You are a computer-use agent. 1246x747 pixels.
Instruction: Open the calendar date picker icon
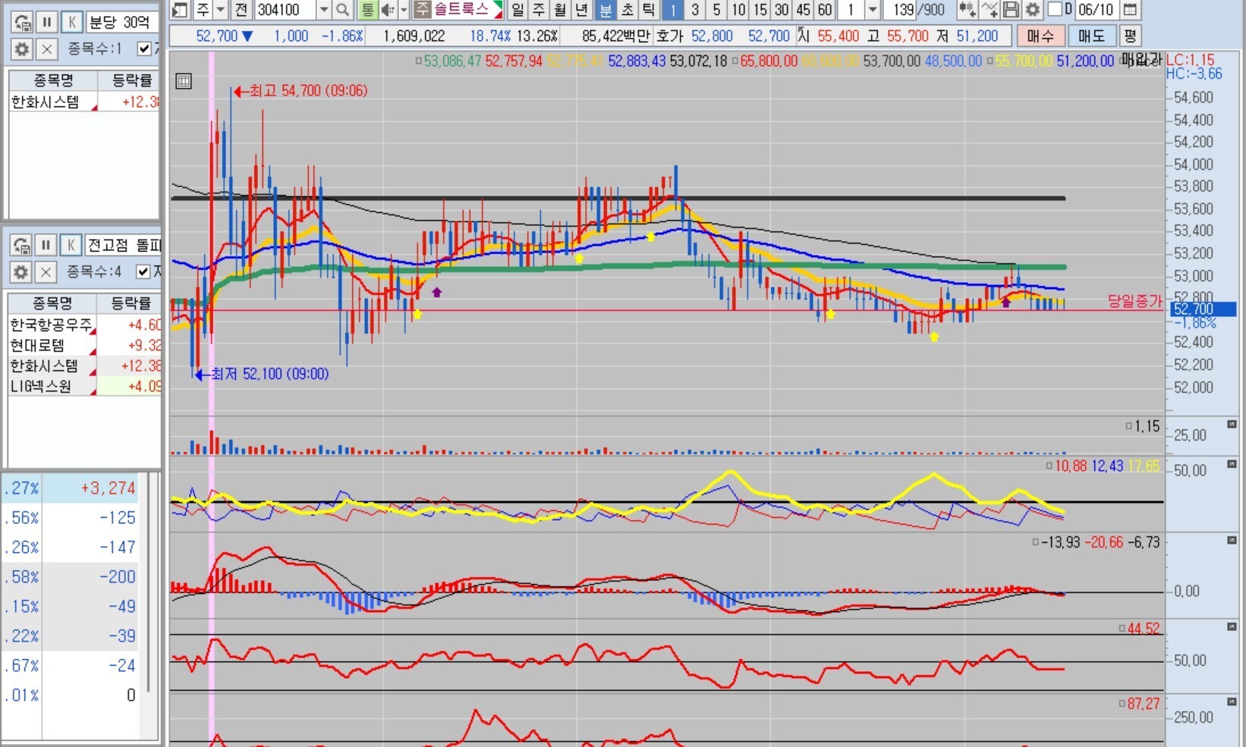1130,10
